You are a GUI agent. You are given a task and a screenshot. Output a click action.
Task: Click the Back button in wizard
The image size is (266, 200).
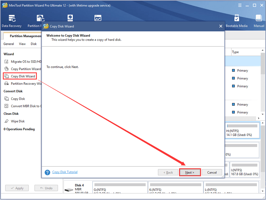pyautogui.click(x=168, y=172)
